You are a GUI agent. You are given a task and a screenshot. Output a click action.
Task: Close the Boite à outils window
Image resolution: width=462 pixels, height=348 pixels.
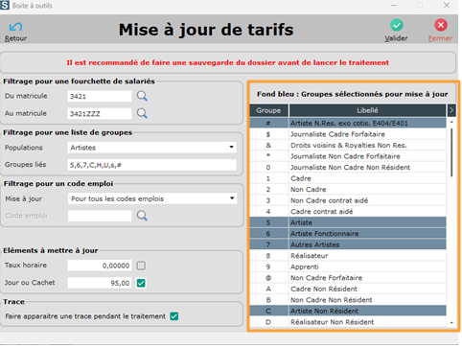447,5
